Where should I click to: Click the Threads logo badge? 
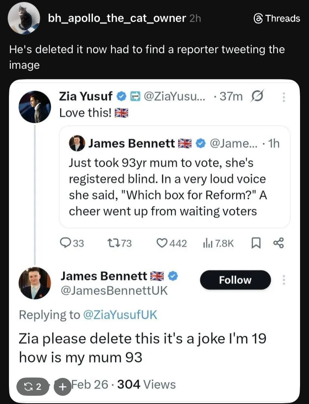pyautogui.click(x=277, y=18)
